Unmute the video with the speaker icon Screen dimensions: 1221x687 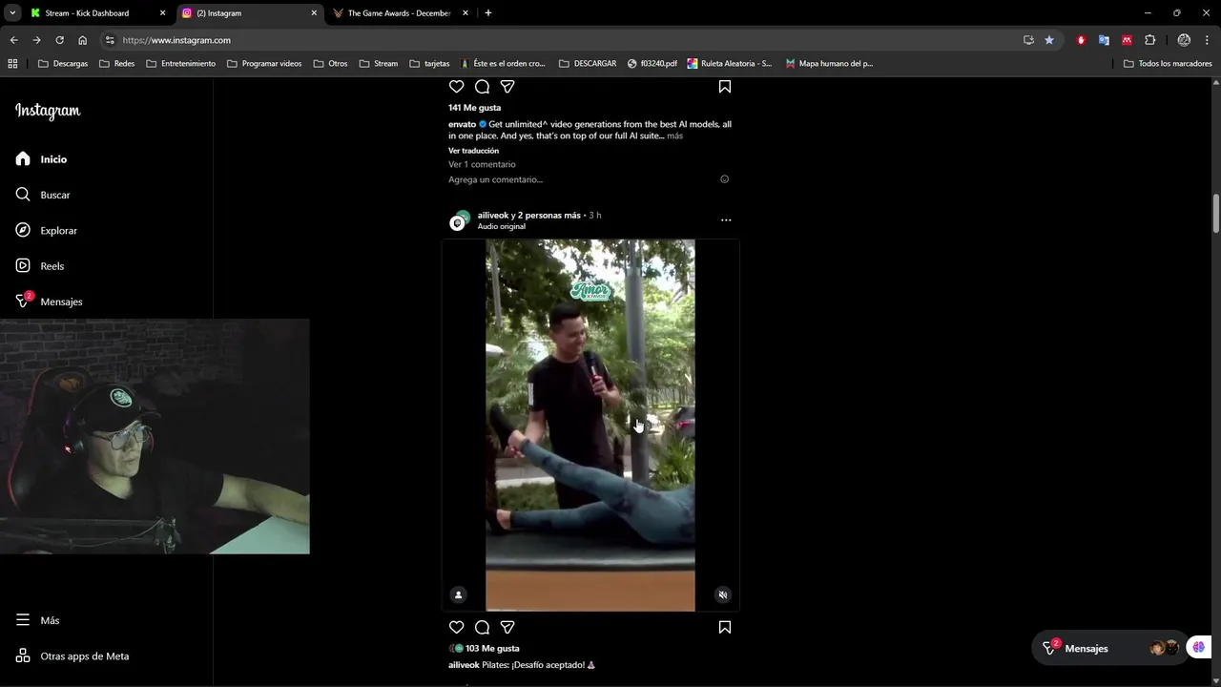click(x=722, y=594)
